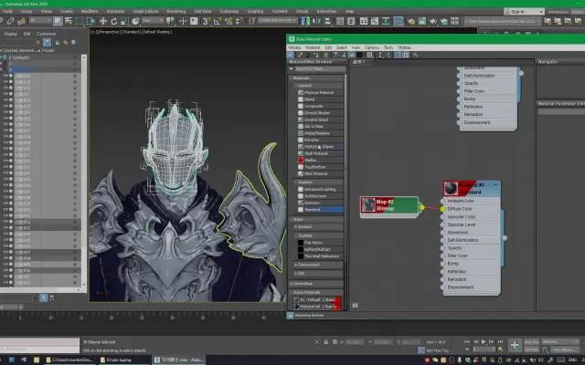Click the eyedropper Pick Material icon in Slate toolbar
This screenshot has width=585, height=365.
pos(300,55)
